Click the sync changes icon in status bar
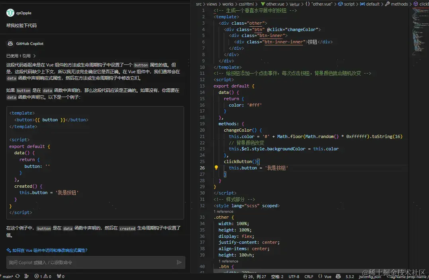This screenshot has height=280, width=429. (x=18, y=276)
